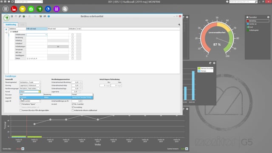Untick the Min. kvantitet checkbox
Image resolution: width=272 pixels, height=153 pixels.
pos(73,104)
